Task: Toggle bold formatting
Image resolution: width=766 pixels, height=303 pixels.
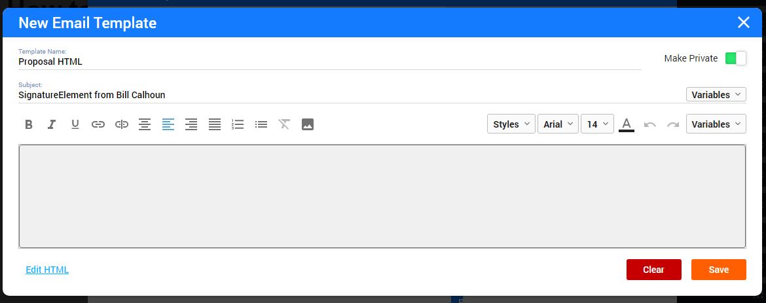Action: [x=29, y=124]
